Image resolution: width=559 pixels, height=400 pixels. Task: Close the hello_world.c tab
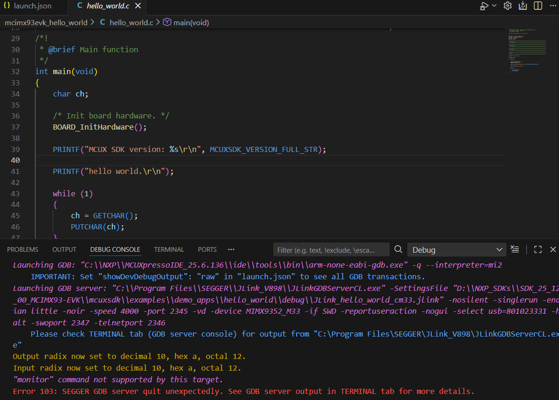[138, 6]
